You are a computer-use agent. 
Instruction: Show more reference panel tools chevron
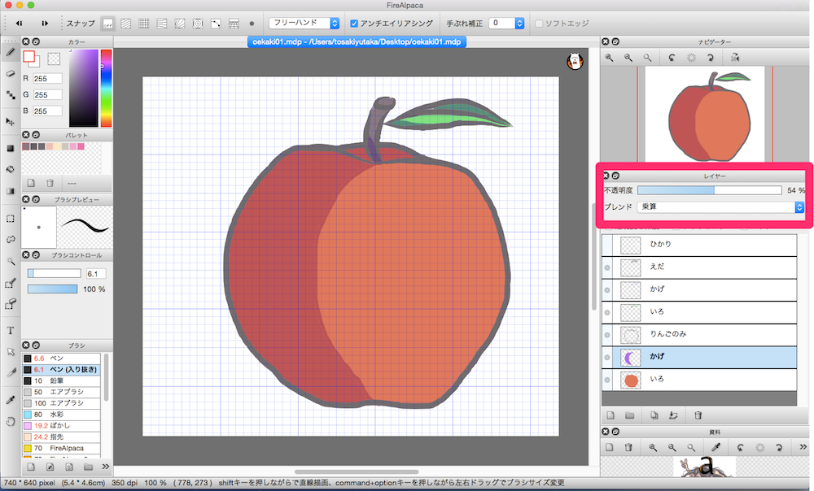[x=803, y=447]
